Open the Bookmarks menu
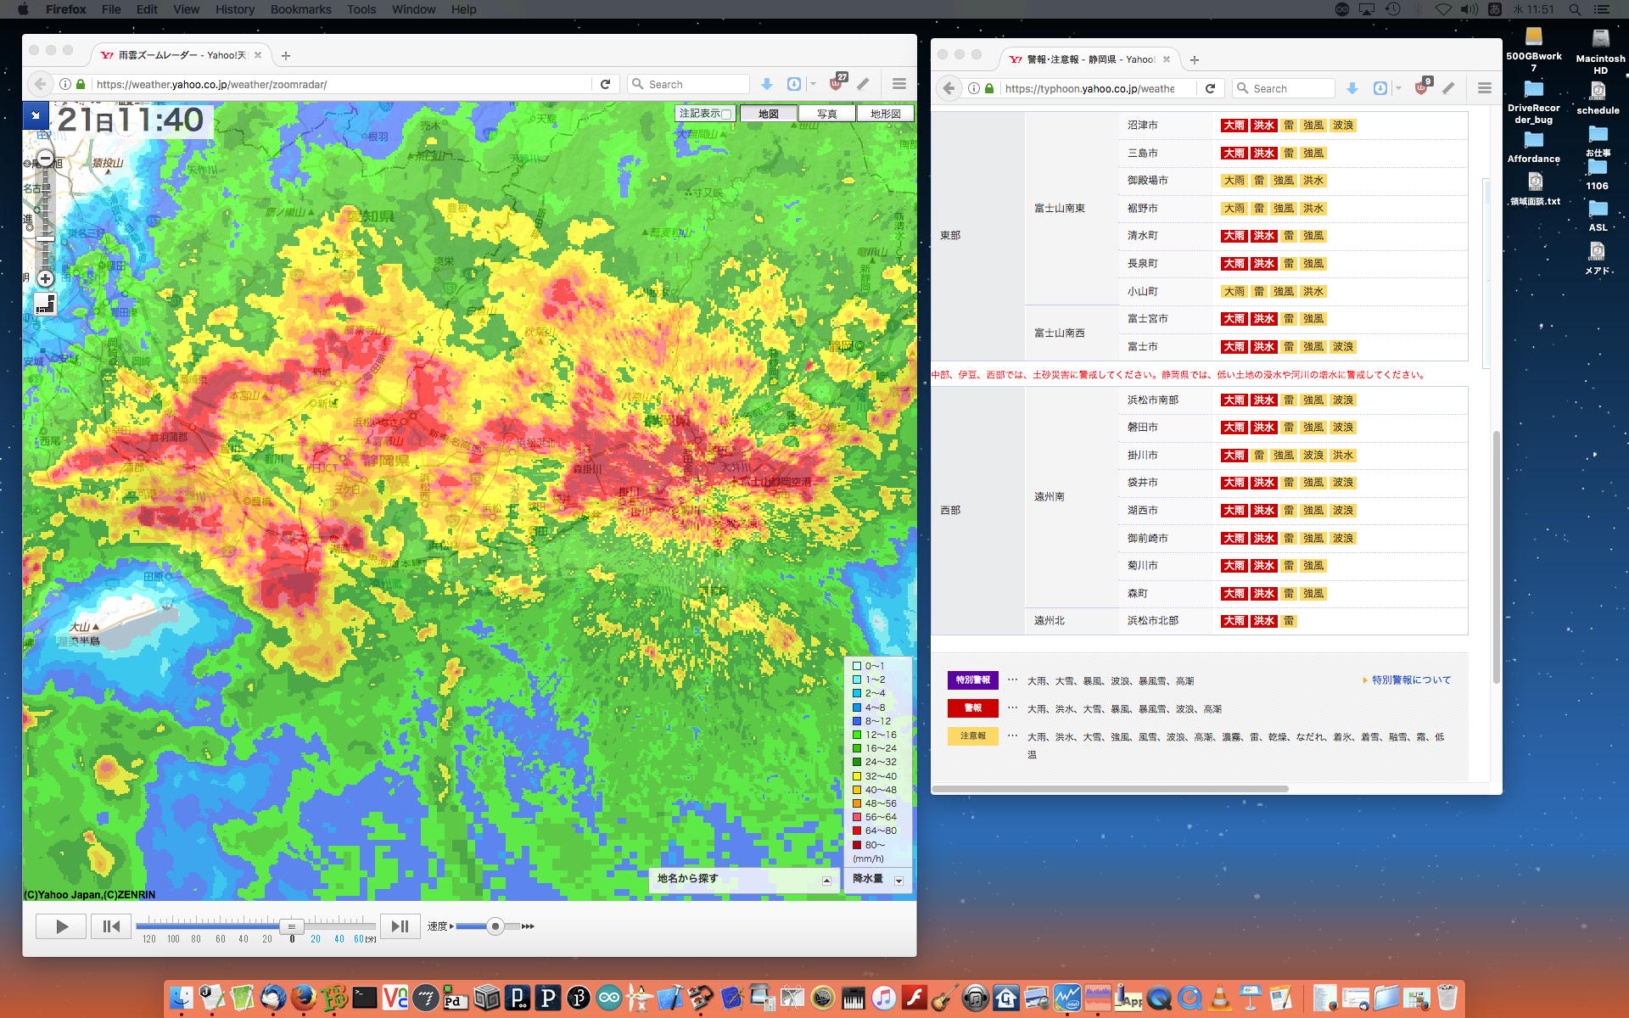1629x1018 pixels. 300,9
